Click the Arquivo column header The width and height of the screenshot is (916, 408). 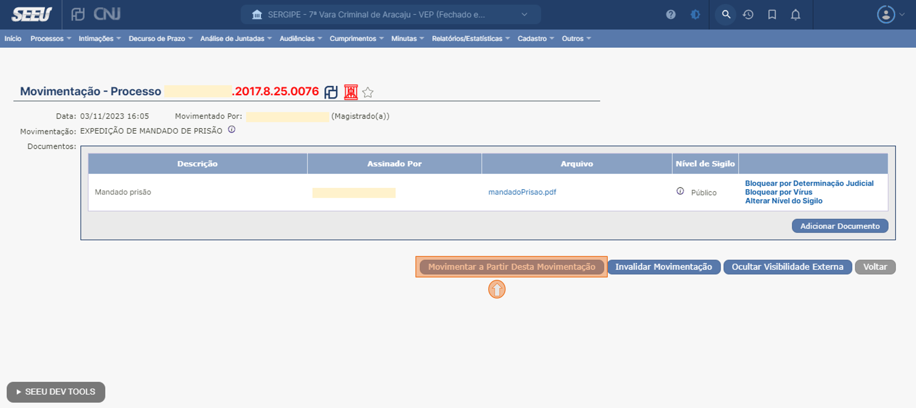pos(577,163)
